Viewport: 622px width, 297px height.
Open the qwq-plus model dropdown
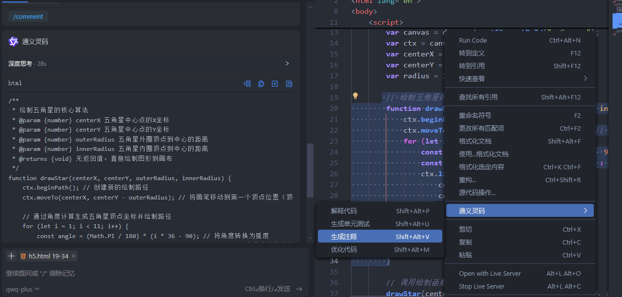pyautogui.click(x=23, y=289)
